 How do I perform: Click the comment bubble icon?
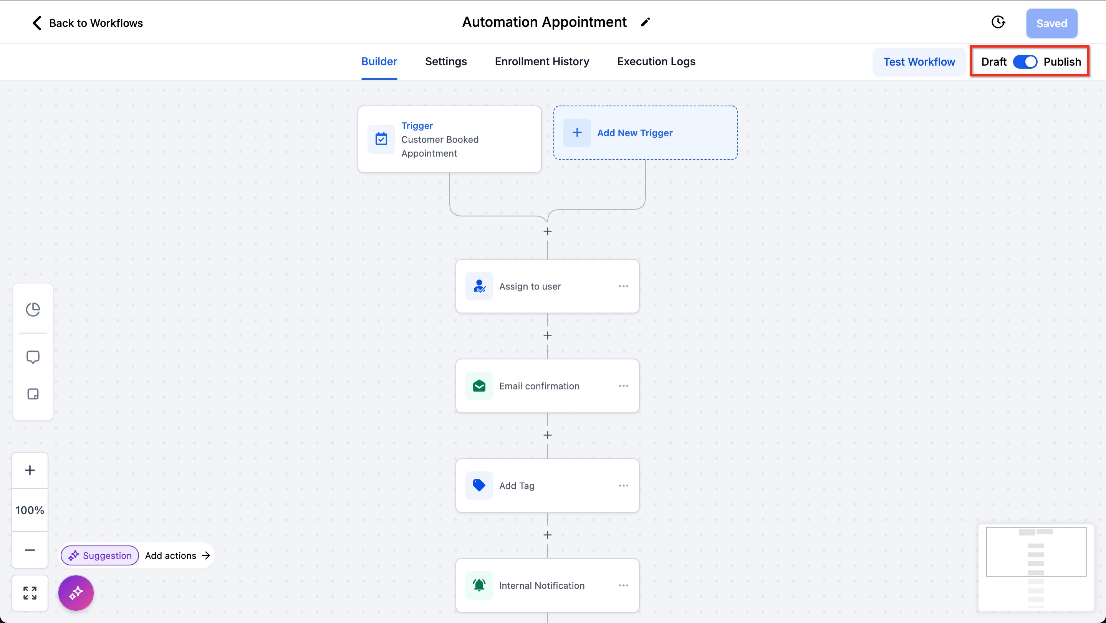click(33, 357)
